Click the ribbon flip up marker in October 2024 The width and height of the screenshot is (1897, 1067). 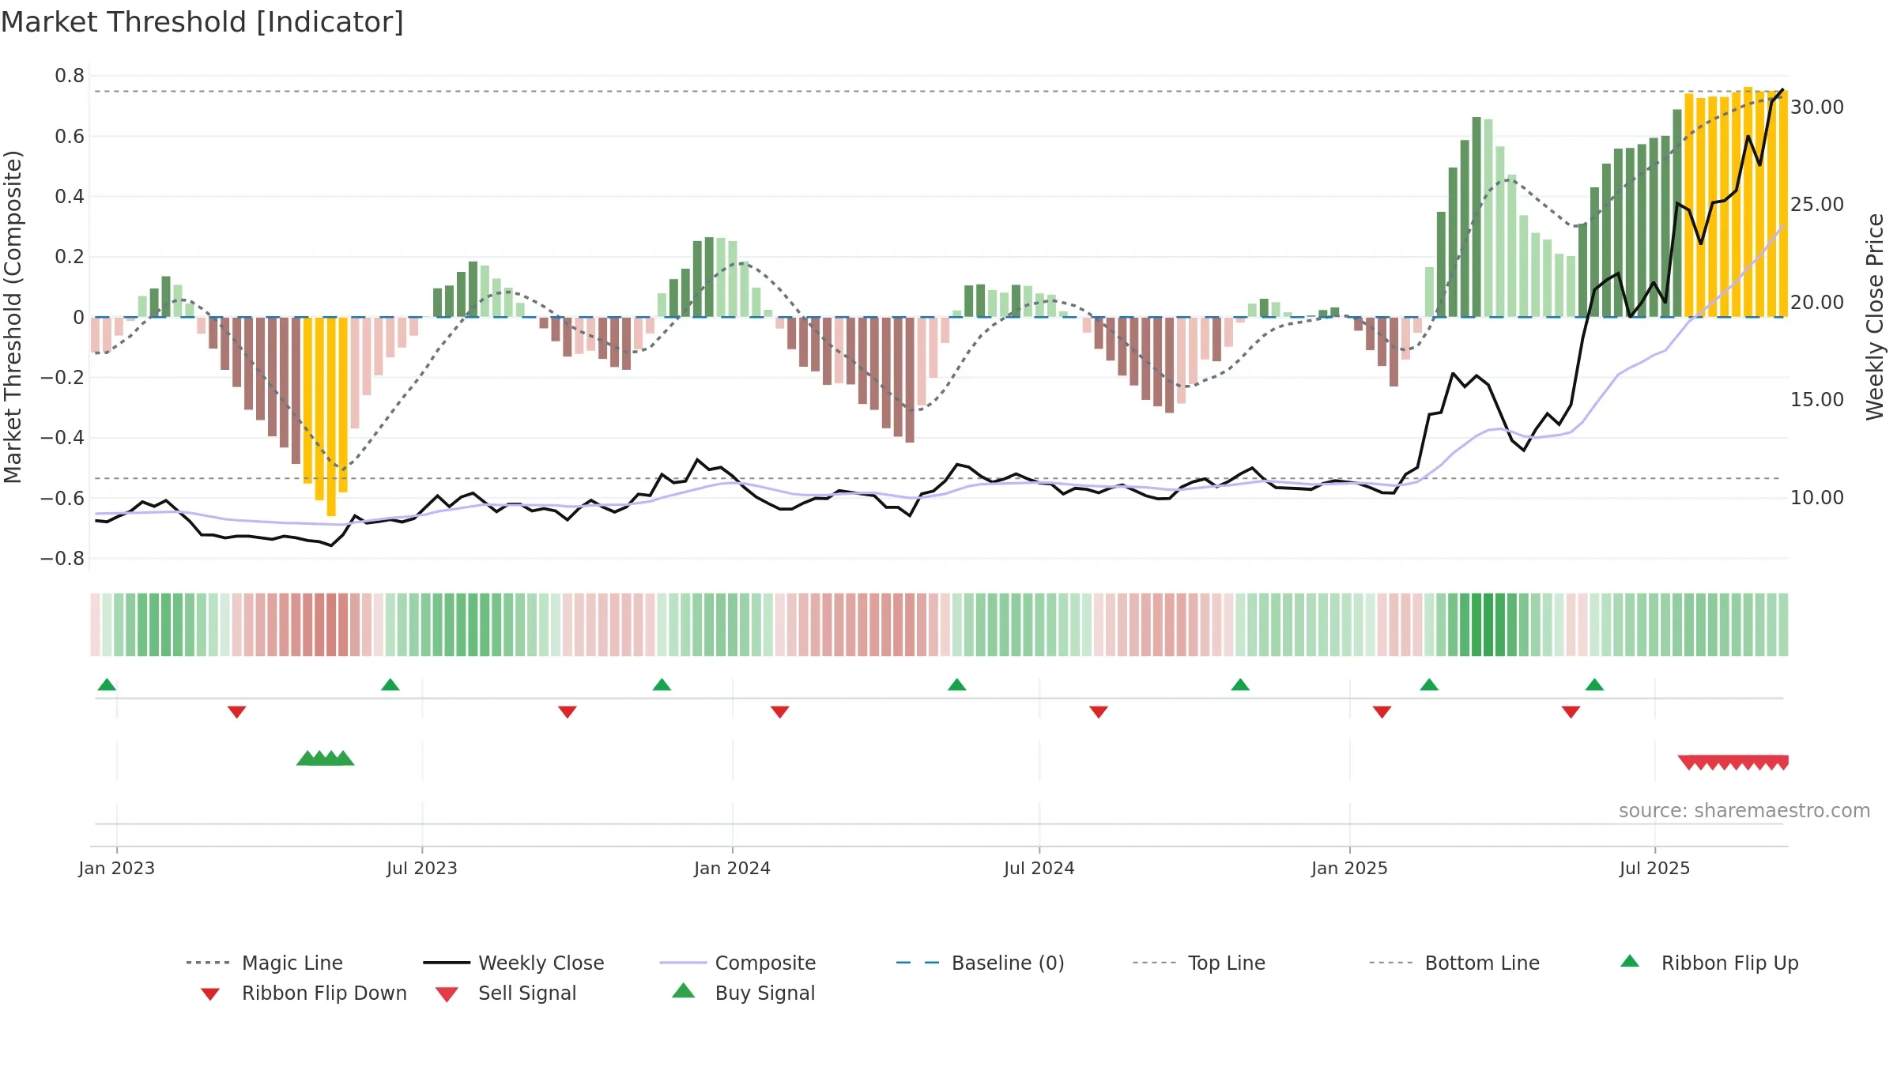(x=1240, y=684)
